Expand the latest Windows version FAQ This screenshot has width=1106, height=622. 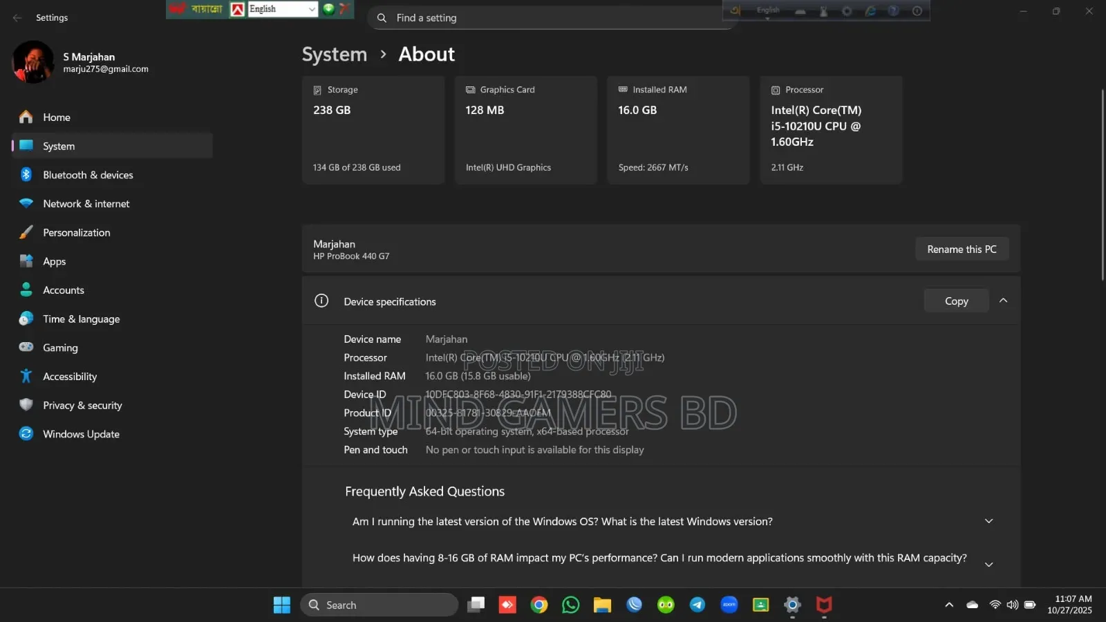[988, 521]
